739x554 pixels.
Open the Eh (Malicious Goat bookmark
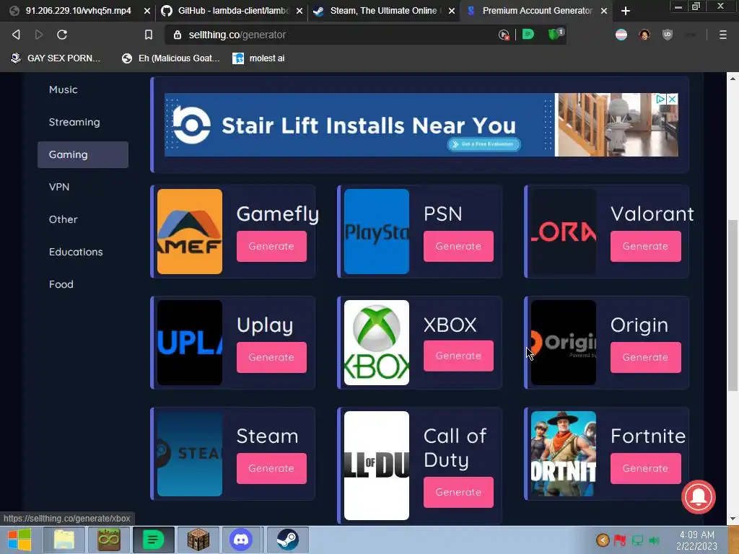171,58
